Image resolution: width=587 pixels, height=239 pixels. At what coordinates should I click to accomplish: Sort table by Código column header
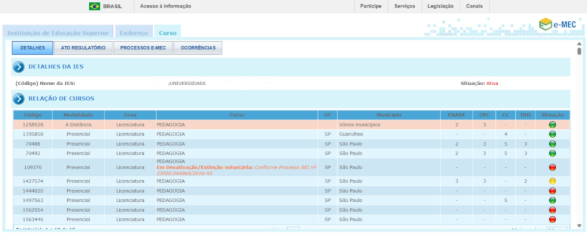tap(33, 115)
